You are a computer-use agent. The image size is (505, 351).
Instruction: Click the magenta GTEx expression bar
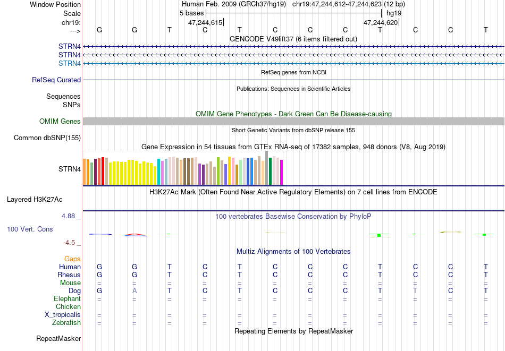(x=282, y=173)
